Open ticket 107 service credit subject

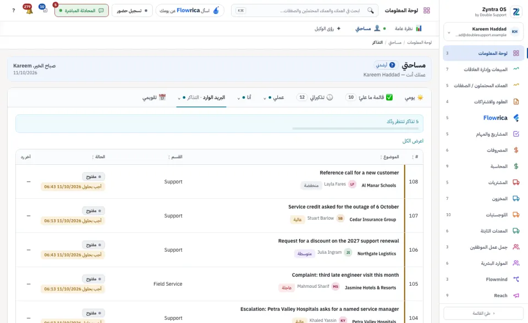(x=343, y=207)
